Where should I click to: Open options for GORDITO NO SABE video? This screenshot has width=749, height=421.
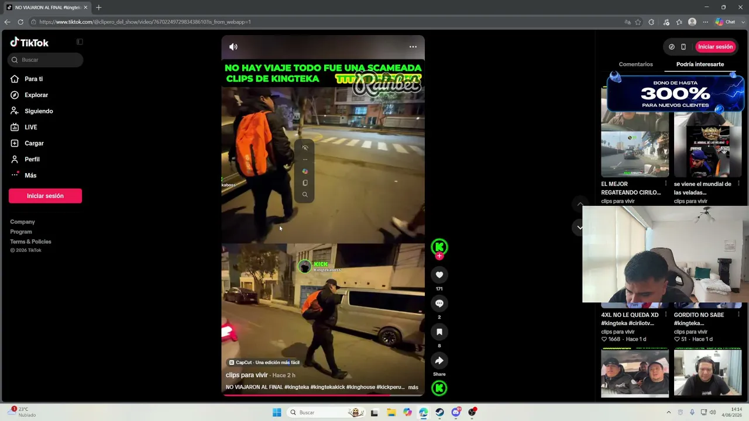[738, 315]
